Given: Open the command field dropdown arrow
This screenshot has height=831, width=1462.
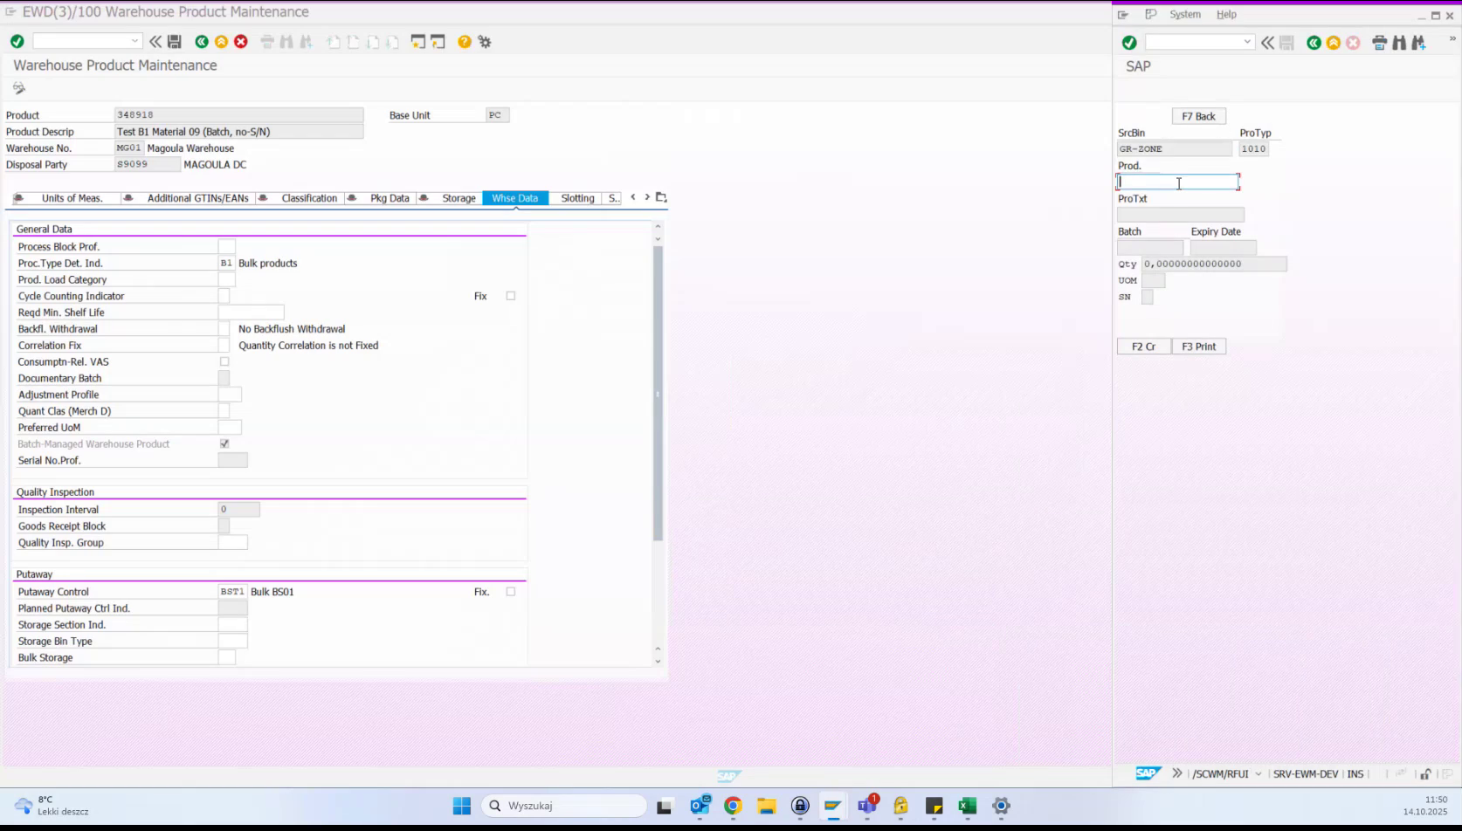Looking at the screenshot, I should click(x=136, y=40).
